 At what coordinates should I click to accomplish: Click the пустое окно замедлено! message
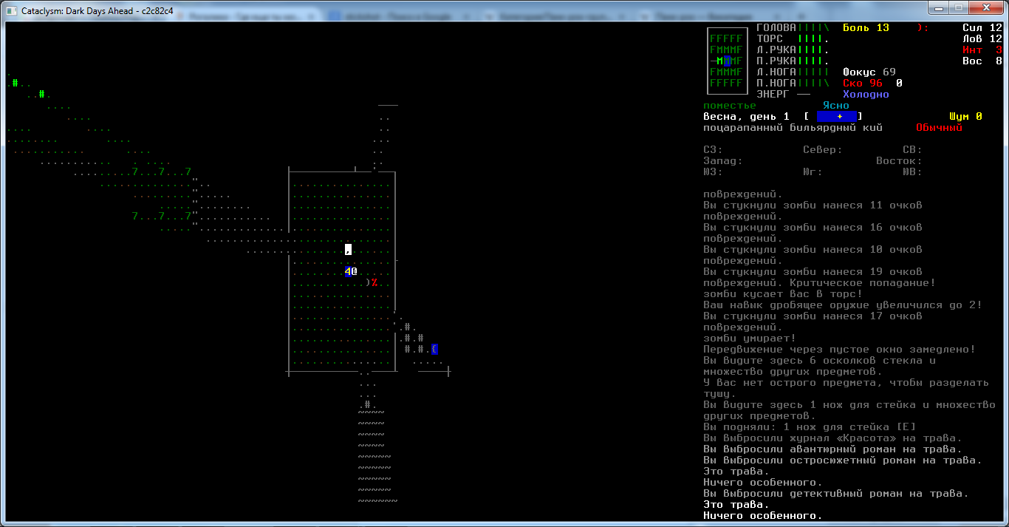coord(839,349)
